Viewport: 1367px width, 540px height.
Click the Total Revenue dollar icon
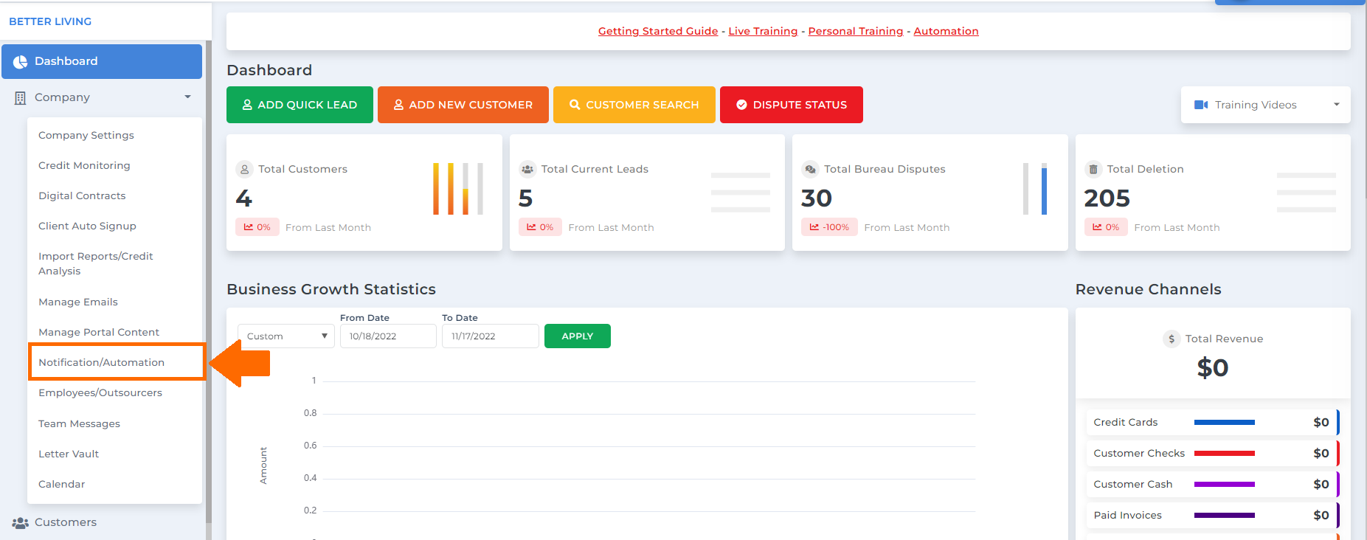(x=1172, y=339)
